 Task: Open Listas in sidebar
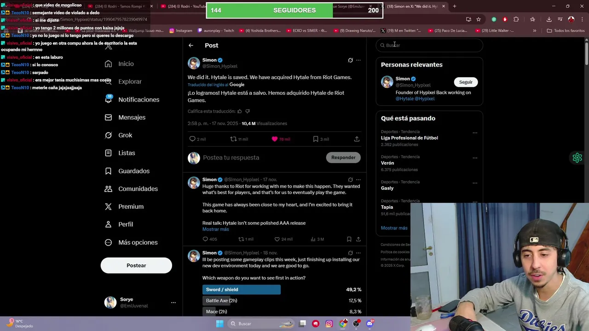pyautogui.click(x=120, y=153)
